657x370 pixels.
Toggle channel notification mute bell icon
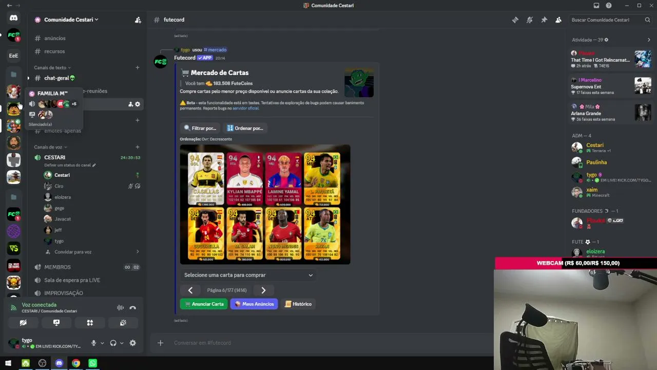(529, 20)
